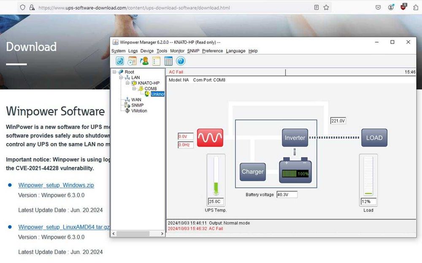The width and height of the screenshot is (422, 263).
Task: Open the System menu
Action: (x=119, y=51)
